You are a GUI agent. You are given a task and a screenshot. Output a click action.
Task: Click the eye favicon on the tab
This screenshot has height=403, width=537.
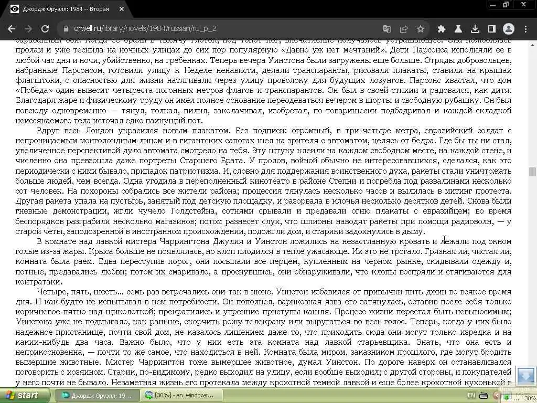[x=14, y=9]
